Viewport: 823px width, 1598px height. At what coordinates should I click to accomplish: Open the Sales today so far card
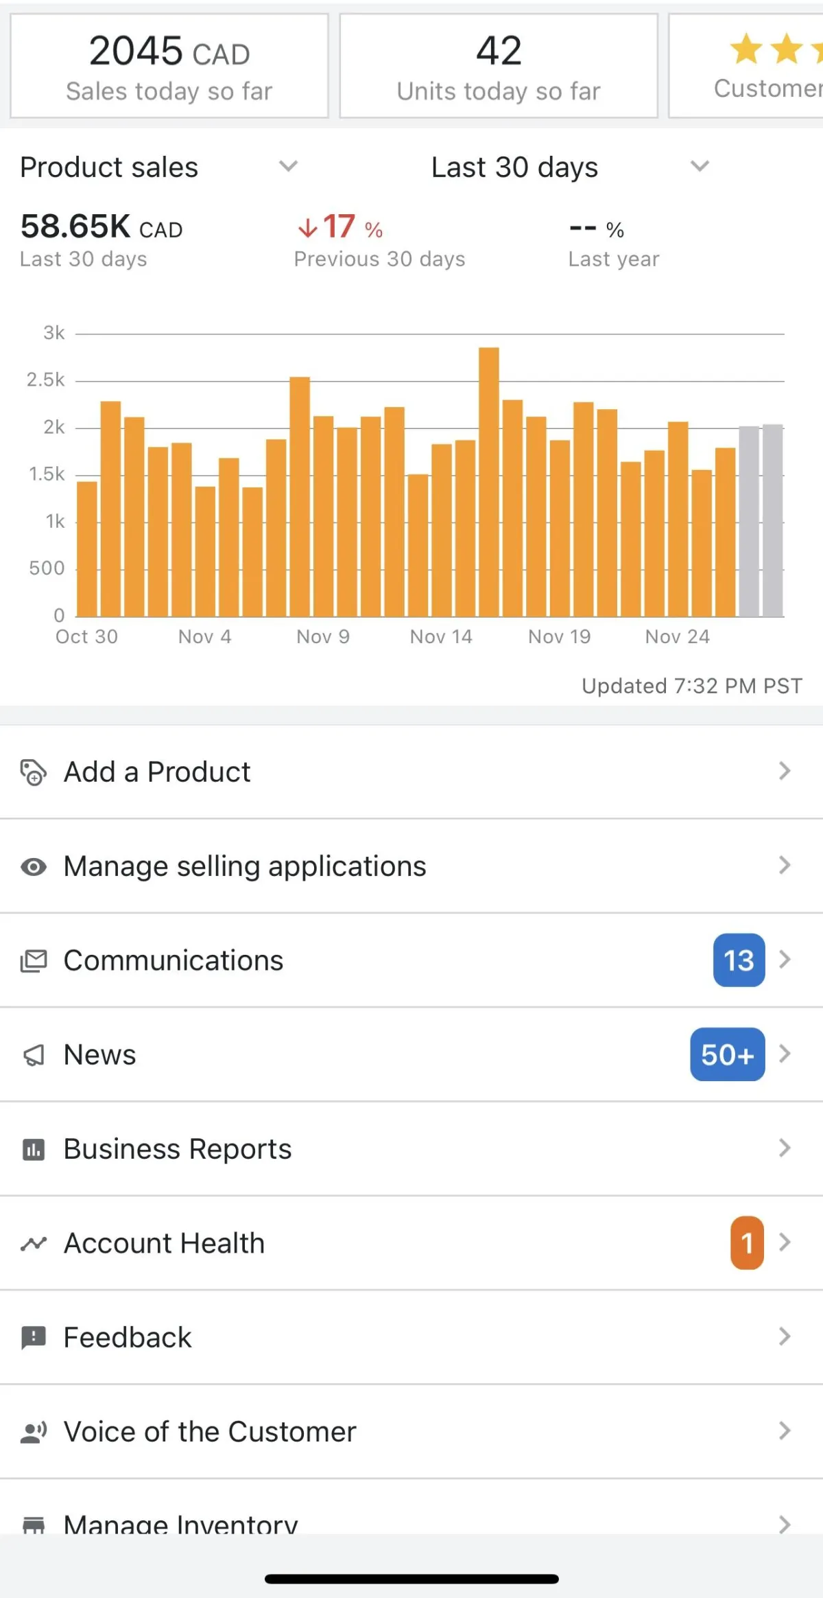(x=169, y=67)
